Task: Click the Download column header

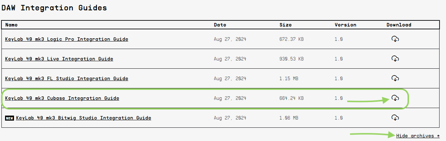Action: coord(399,25)
